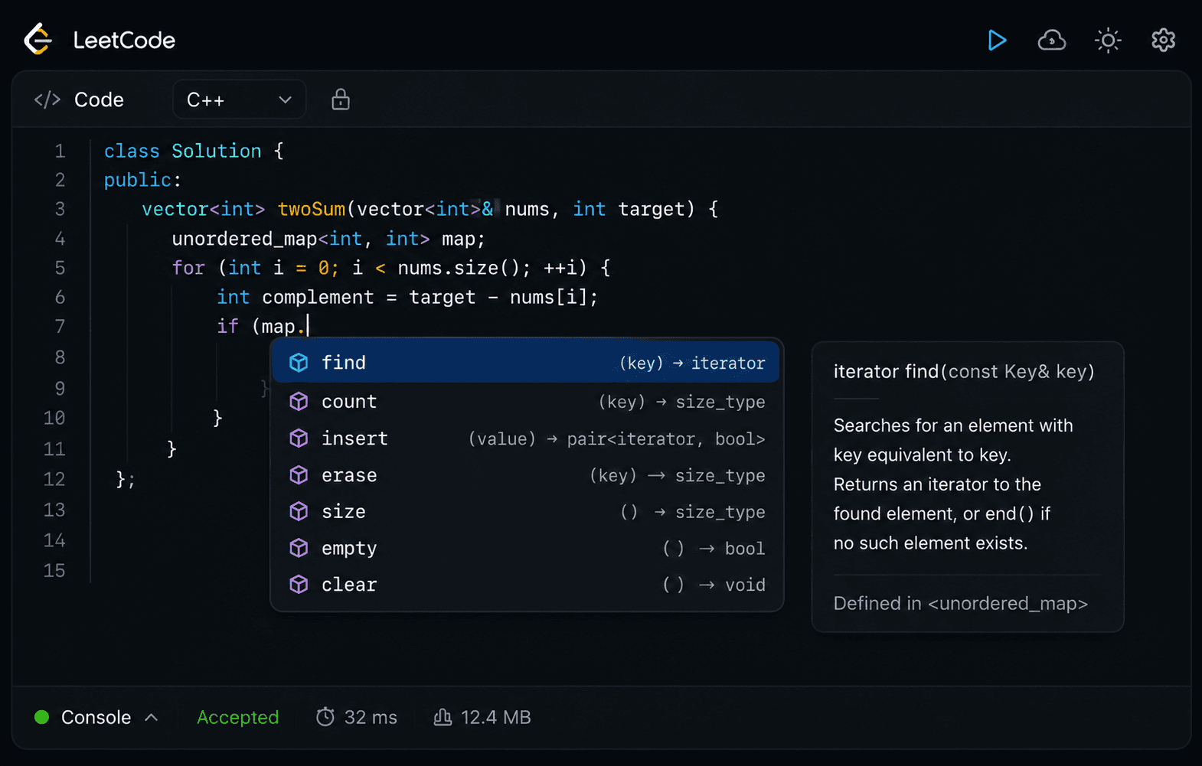Image resolution: width=1202 pixels, height=766 pixels.
Task: Toggle light theme with sun icon
Action: click(1108, 40)
